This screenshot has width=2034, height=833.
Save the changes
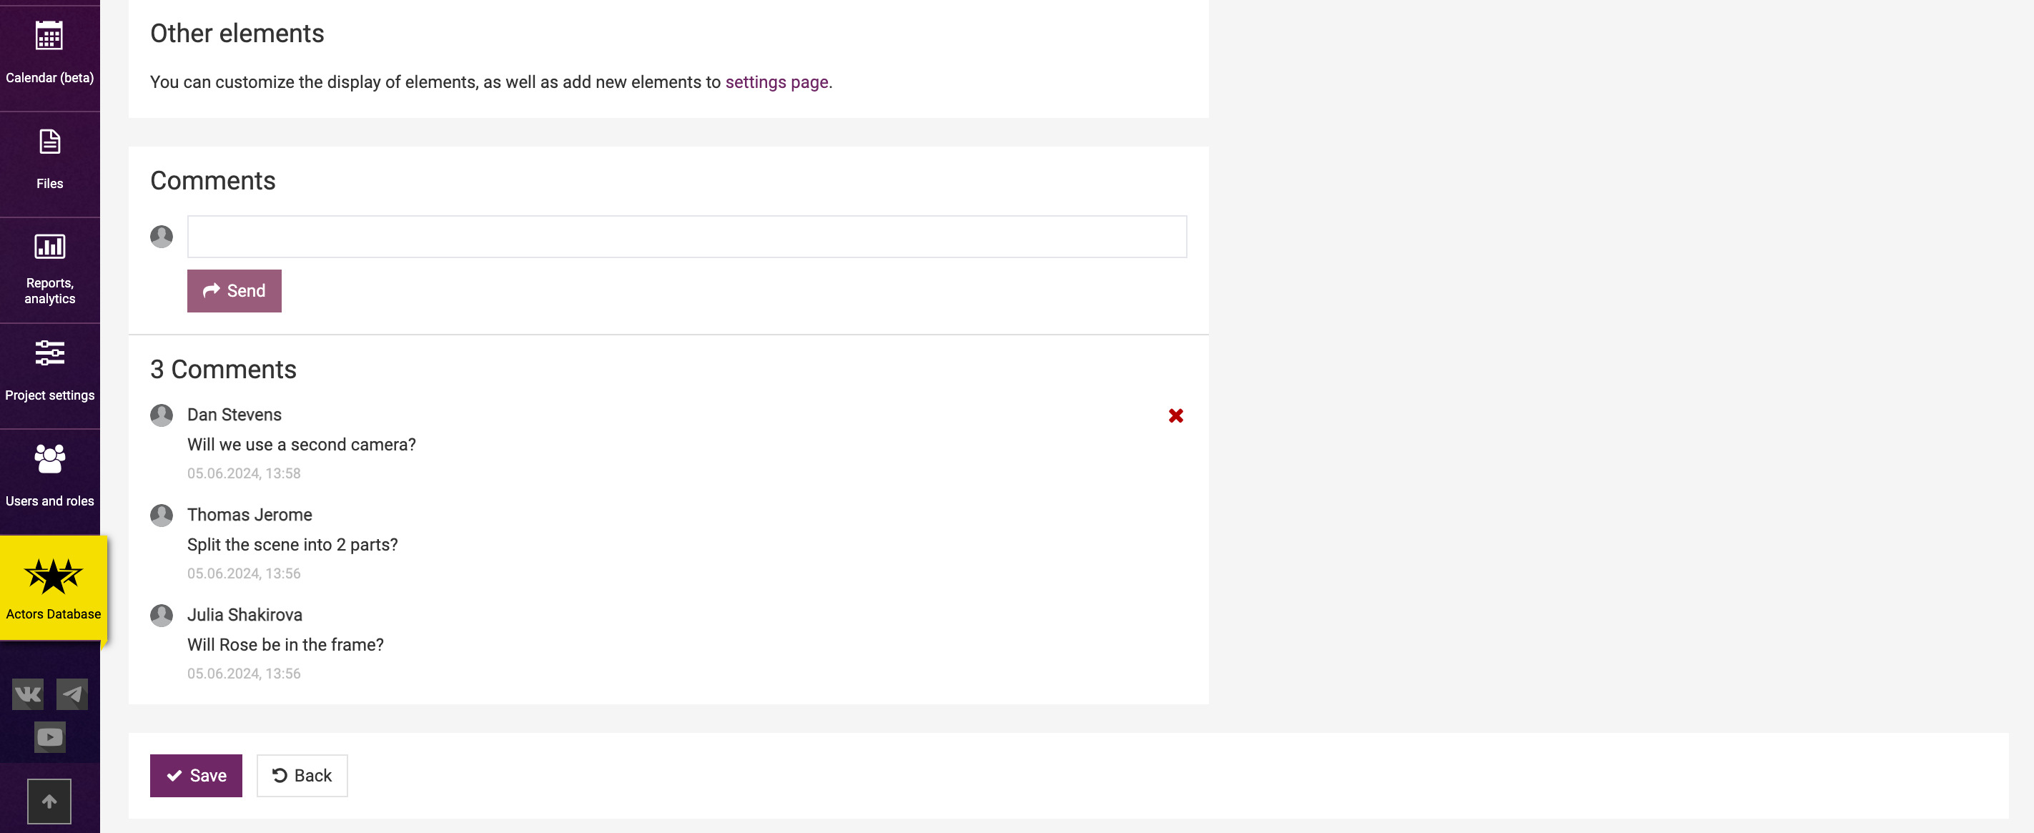[x=196, y=776]
